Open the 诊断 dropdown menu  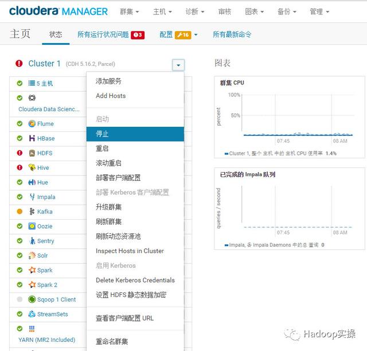(x=195, y=11)
